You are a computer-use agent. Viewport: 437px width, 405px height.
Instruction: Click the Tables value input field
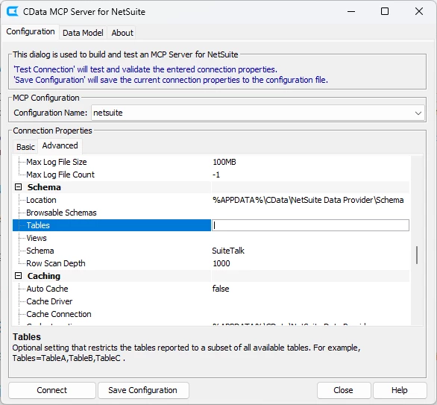pyautogui.click(x=310, y=225)
